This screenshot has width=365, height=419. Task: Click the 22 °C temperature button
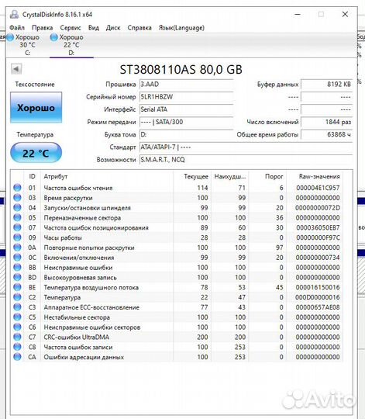coord(36,153)
